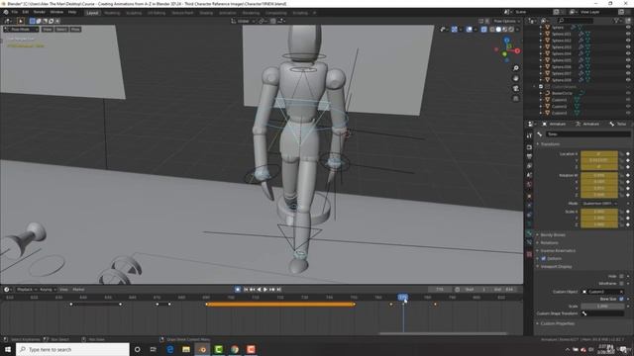This screenshot has height=356, width=634.
Task: Click the Scale value field in Viewport Display
Action: [602, 307]
